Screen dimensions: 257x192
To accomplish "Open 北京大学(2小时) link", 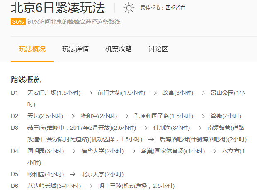I will pyautogui.click(x=102, y=174).
